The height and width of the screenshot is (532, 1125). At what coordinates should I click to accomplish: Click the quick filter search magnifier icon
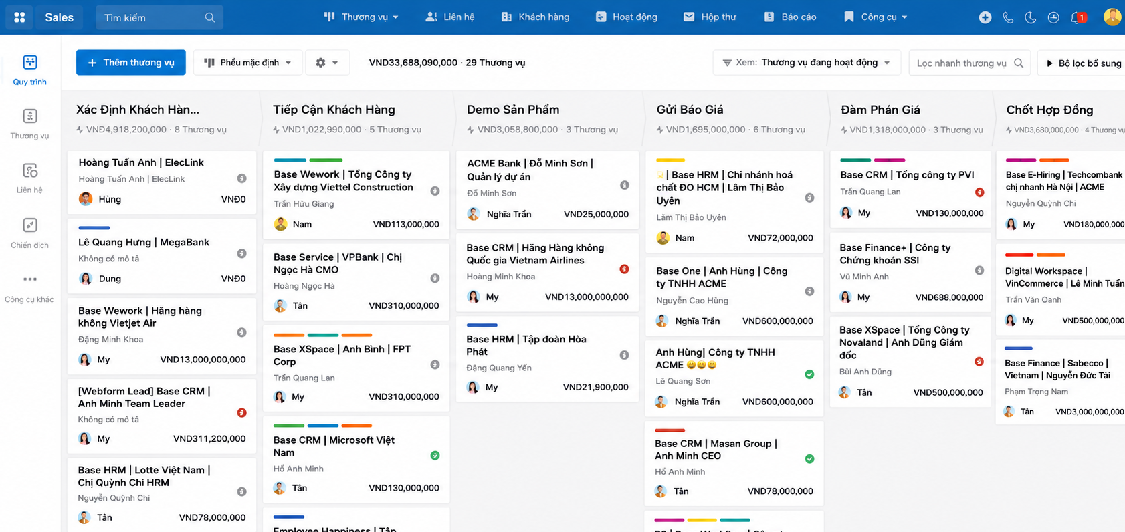click(1019, 63)
